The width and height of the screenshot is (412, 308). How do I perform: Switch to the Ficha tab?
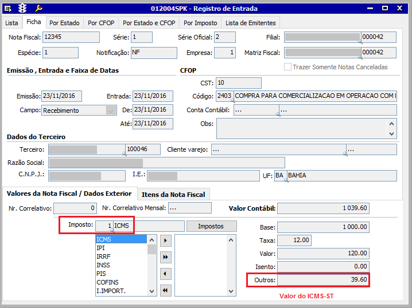coord(34,22)
